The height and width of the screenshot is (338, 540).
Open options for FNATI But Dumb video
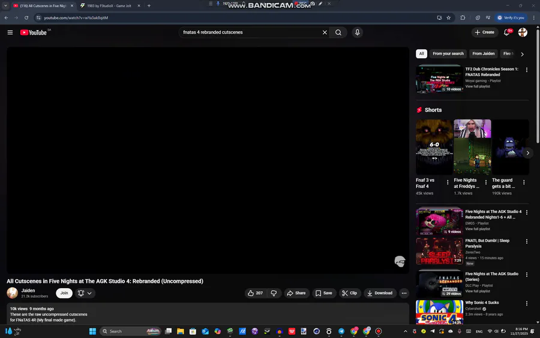(x=527, y=241)
